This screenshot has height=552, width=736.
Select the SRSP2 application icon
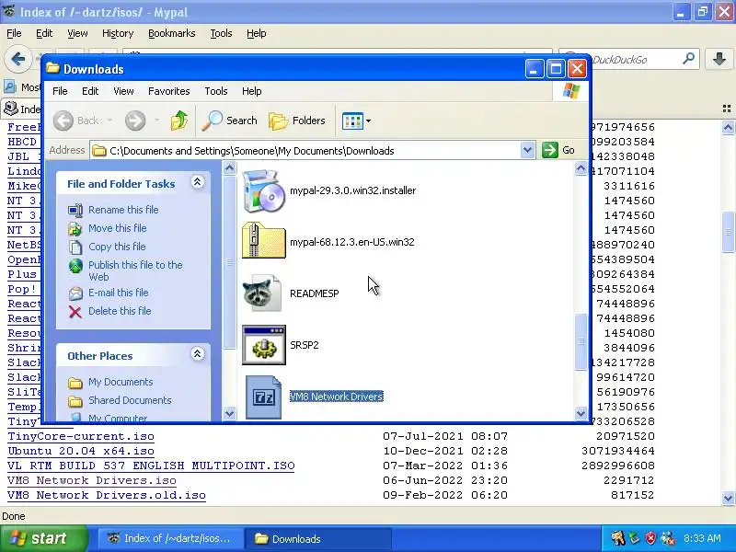coord(264,345)
